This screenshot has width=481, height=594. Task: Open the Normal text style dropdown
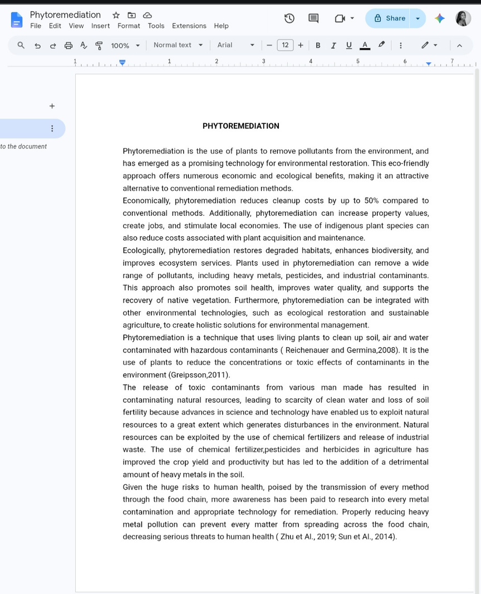point(178,45)
